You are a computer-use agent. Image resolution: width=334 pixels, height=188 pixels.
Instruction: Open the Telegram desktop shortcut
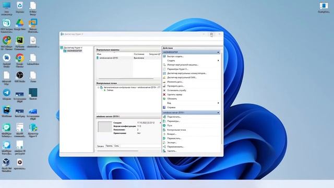(7, 95)
